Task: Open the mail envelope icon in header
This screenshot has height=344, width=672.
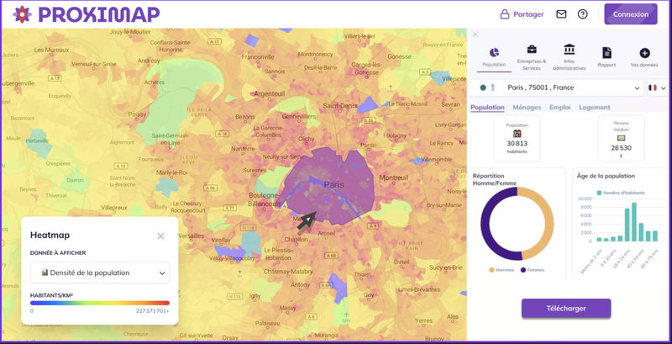Action: [x=561, y=14]
